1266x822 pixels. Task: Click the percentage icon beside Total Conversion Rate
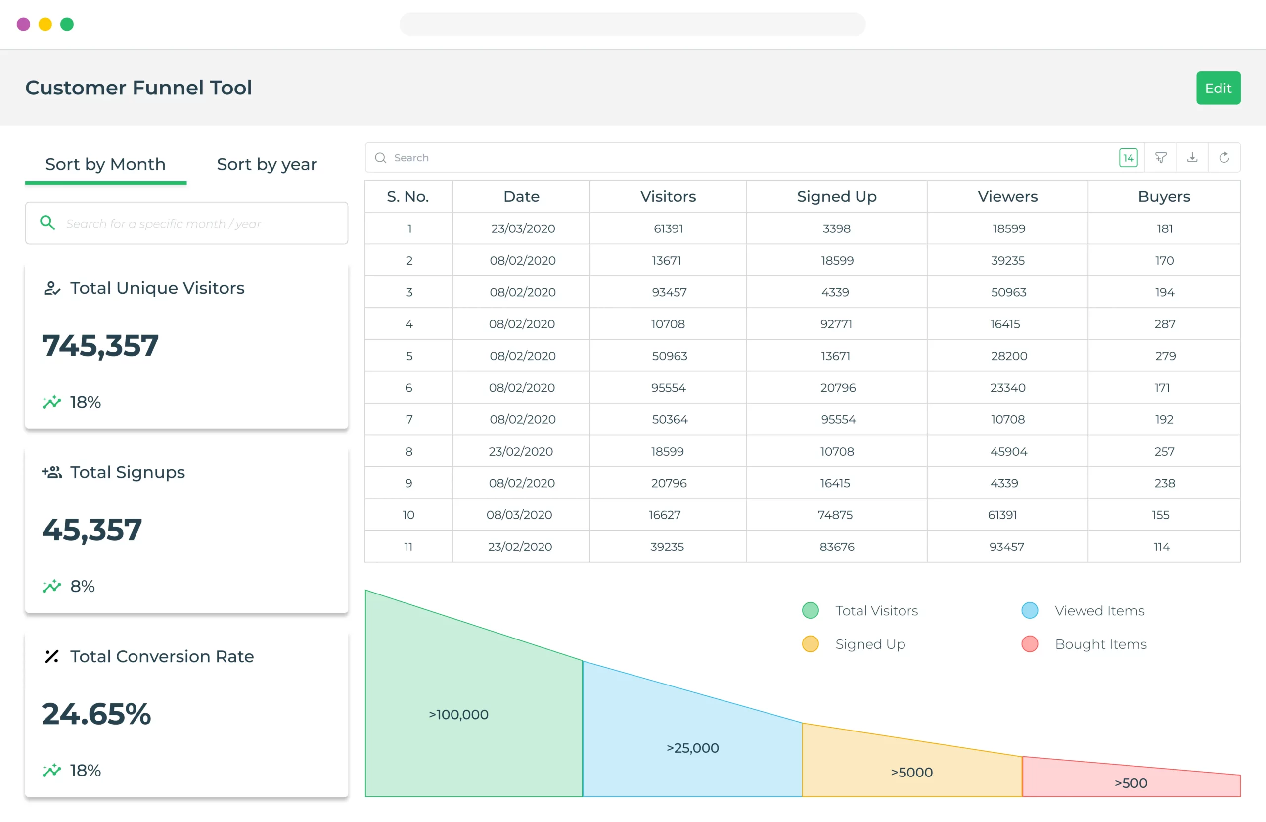[x=51, y=656]
